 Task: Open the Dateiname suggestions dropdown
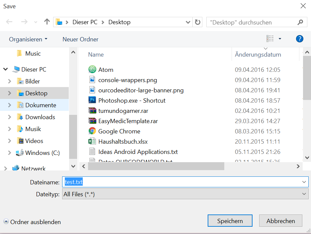304,182
